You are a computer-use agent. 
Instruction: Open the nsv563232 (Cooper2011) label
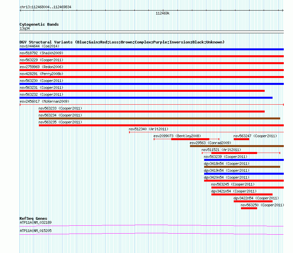point(41,94)
